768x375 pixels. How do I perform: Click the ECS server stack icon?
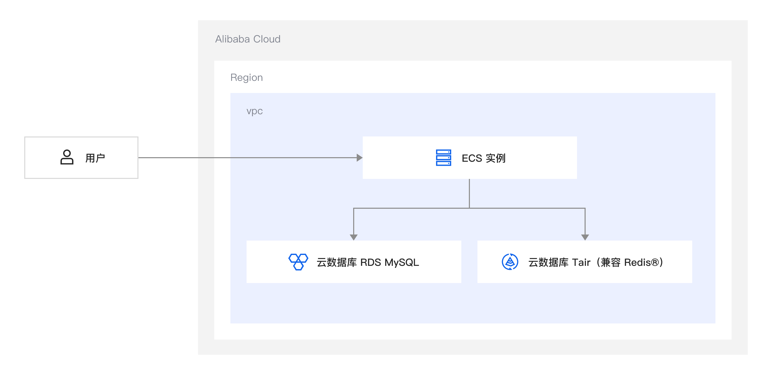point(443,157)
